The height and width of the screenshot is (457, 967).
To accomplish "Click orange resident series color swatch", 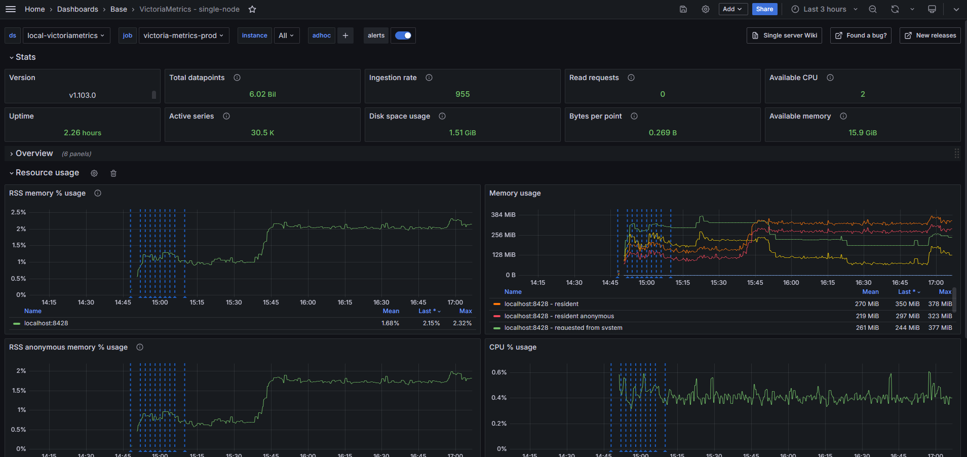I will [x=497, y=304].
